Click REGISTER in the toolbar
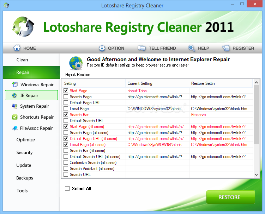The width and height of the screenshot is (265, 214). click(x=238, y=48)
